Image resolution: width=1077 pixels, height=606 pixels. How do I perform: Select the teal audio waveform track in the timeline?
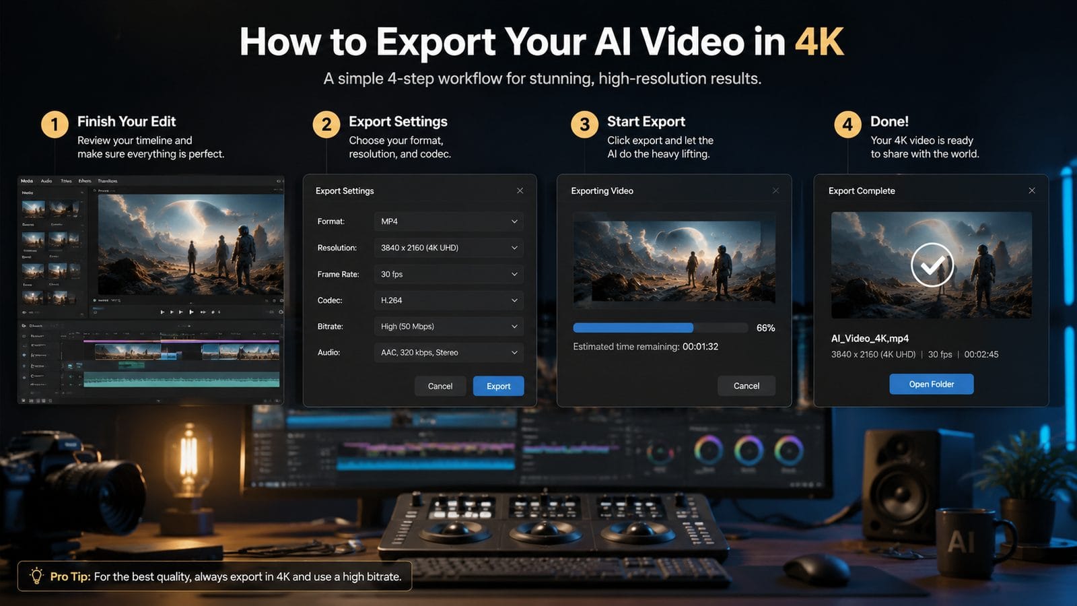tap(181, 379)
